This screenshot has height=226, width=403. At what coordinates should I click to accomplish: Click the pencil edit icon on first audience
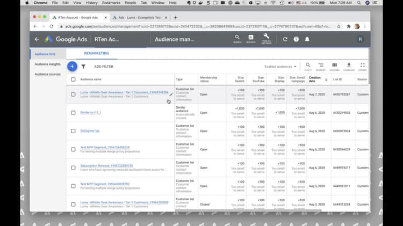point(171,94)
